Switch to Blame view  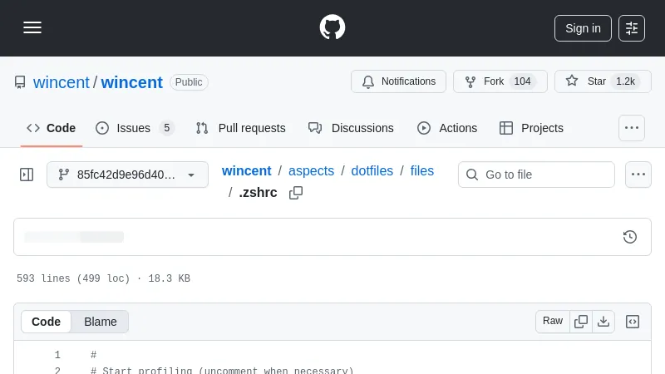101,322
